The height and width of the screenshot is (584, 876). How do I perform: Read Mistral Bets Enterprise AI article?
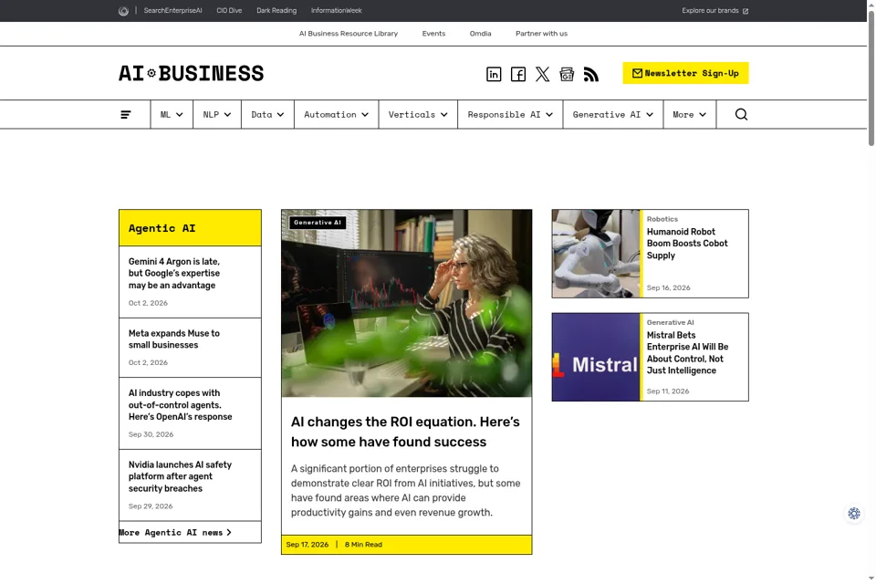(687, 352)
